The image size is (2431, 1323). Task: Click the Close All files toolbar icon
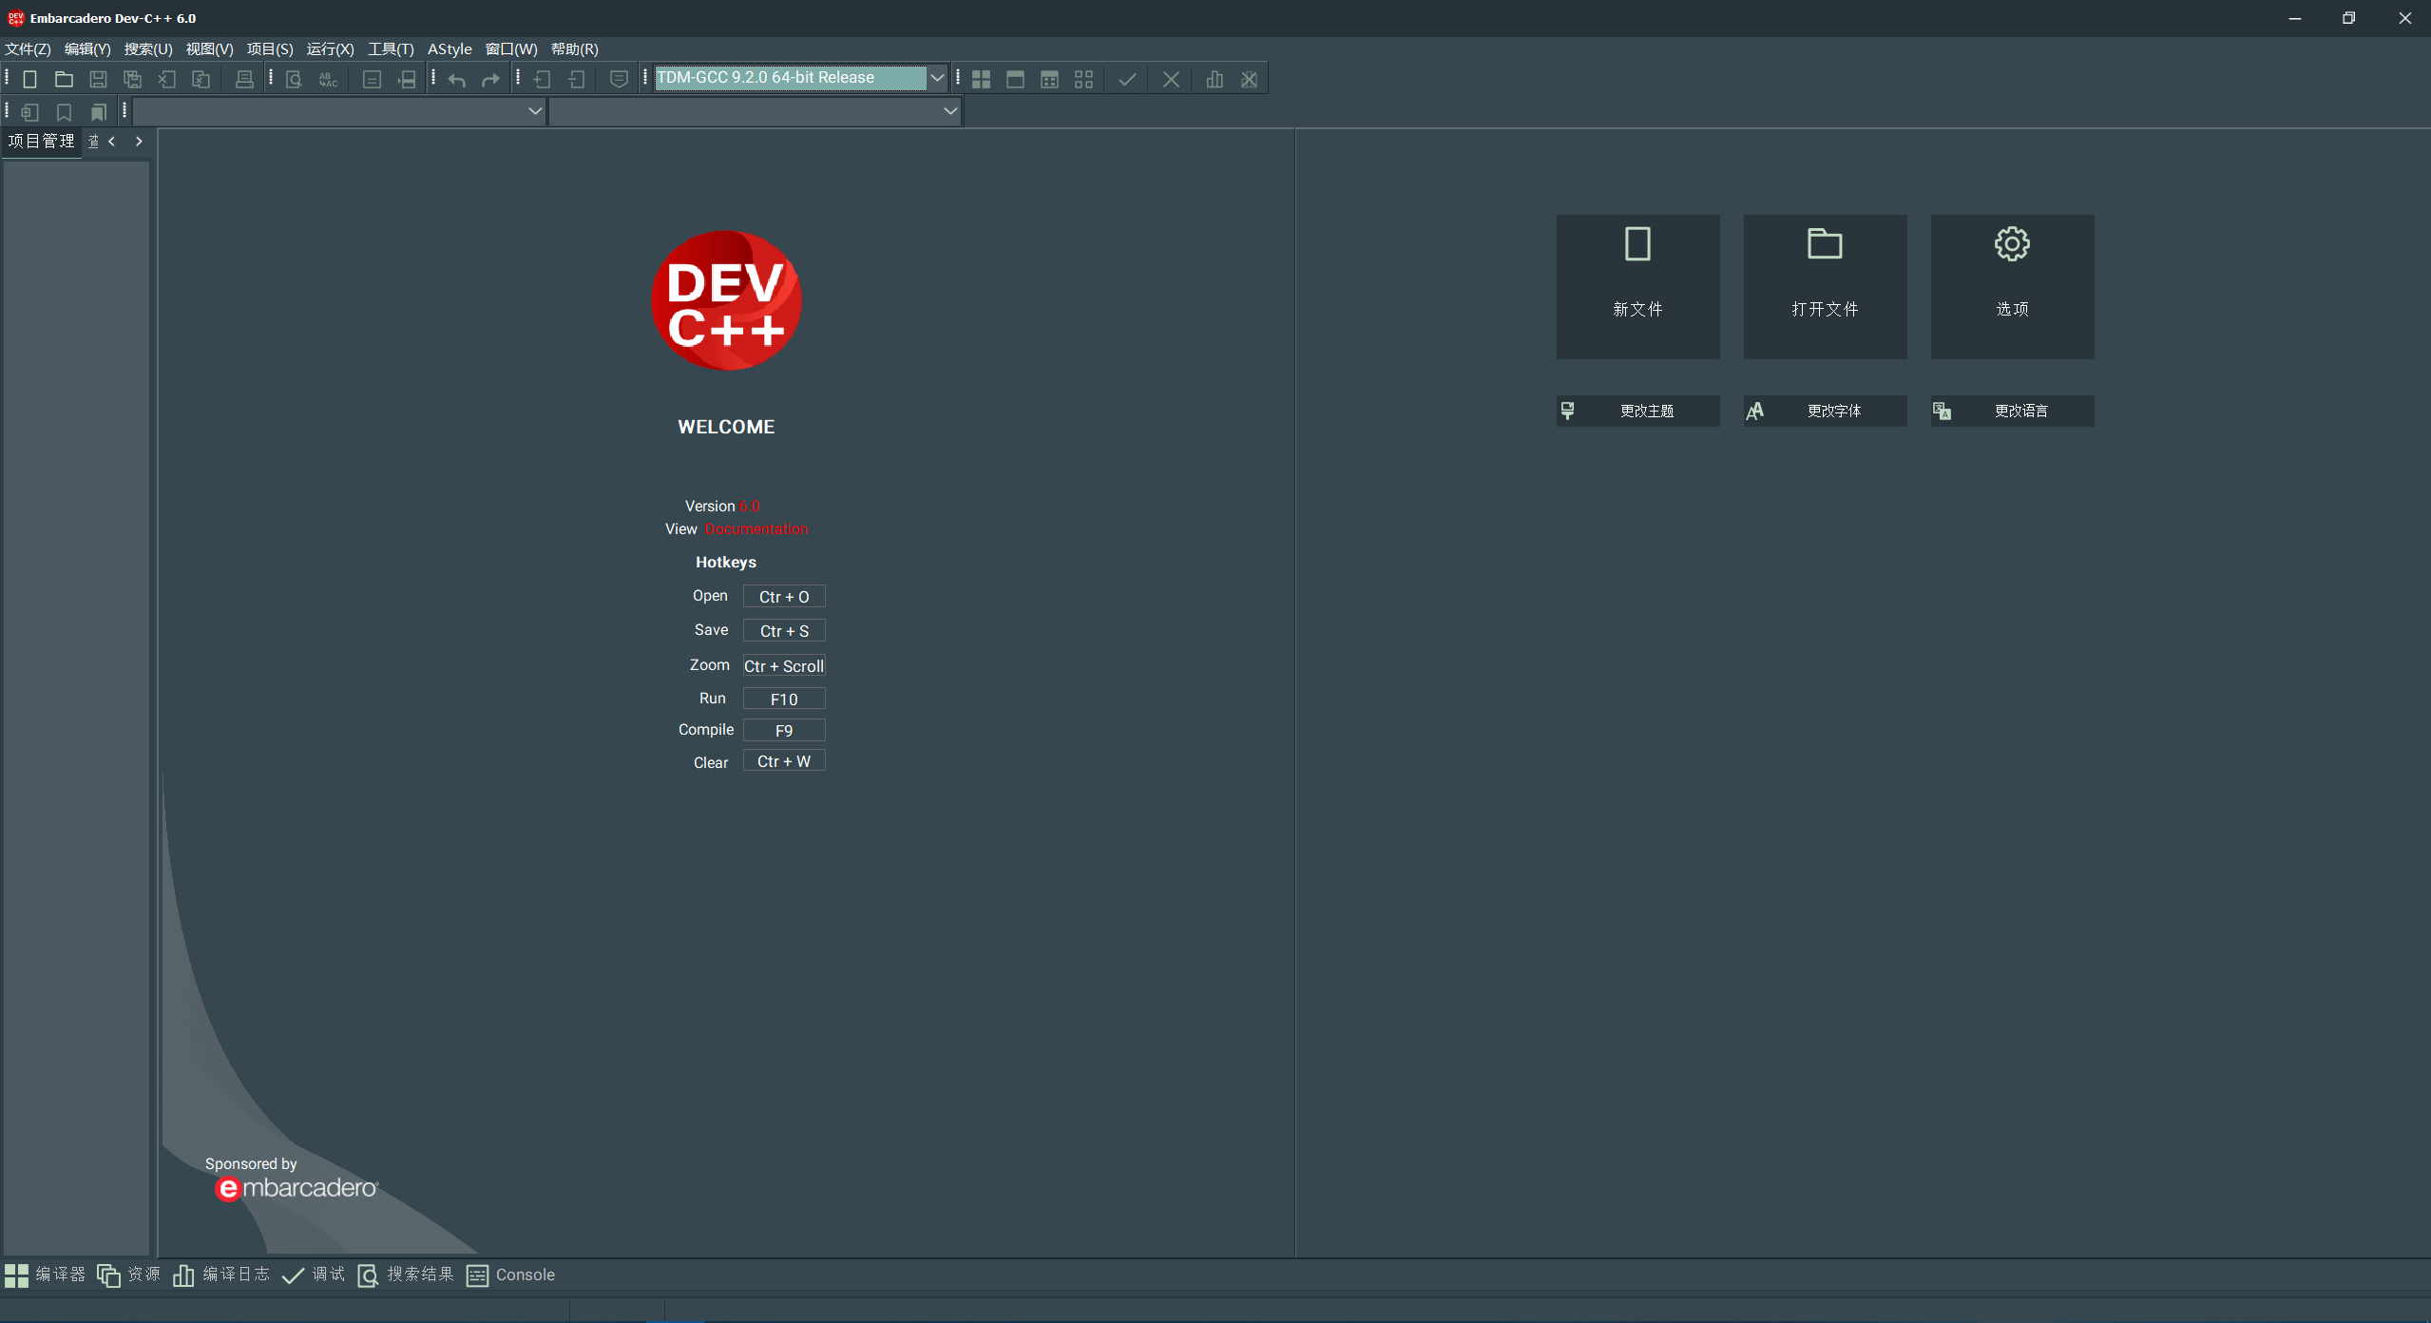coord(201,79)
